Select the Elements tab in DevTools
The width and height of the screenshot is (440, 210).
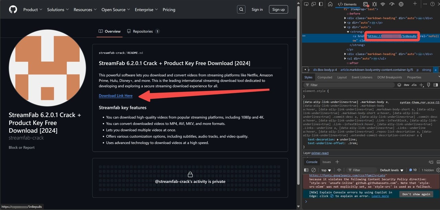(347, 4)
